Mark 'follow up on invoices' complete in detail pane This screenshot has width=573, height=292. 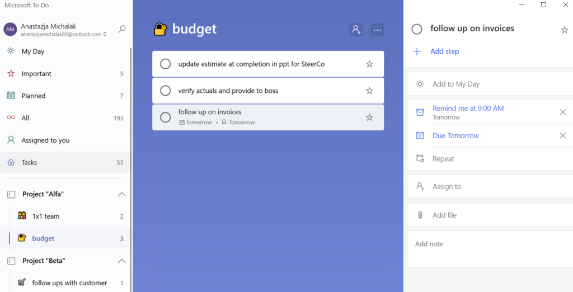pyautogui.click(x=417, y=29)
